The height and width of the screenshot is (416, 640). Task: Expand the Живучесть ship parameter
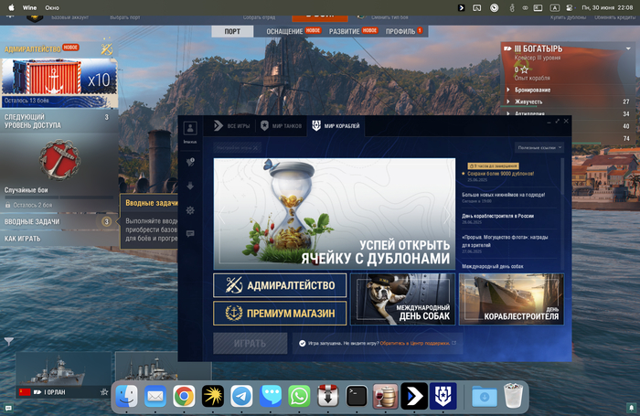click(528, 101)
